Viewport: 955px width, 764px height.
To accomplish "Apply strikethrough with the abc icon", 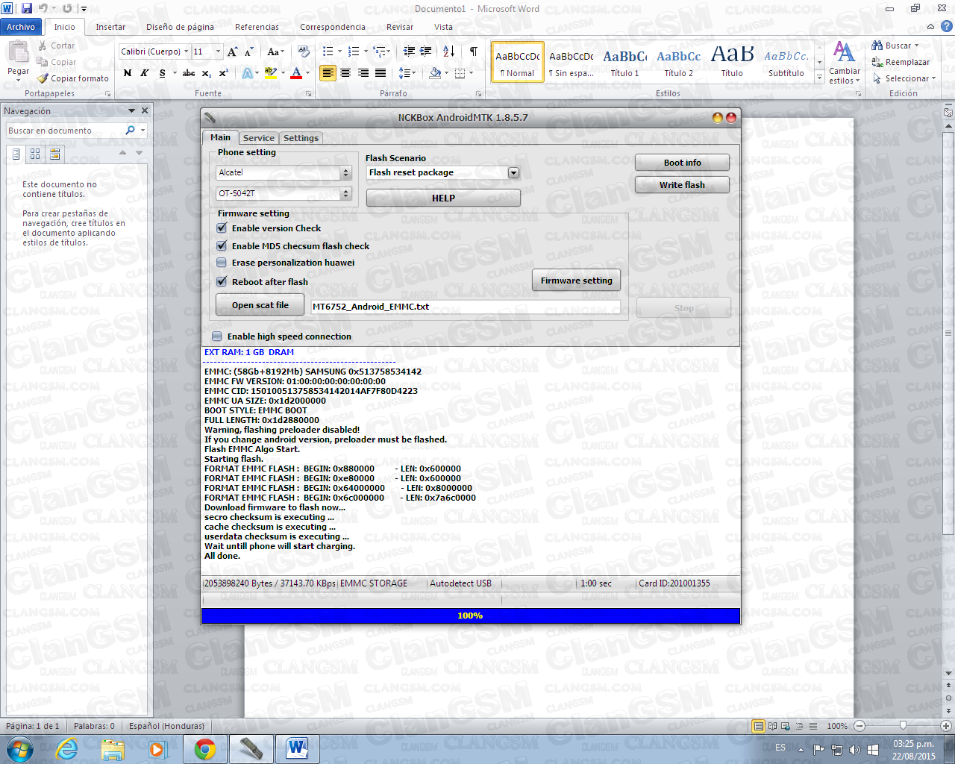I will click(x=189, y=73).
